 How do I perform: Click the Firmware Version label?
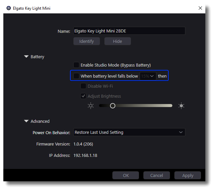(53, 144)
